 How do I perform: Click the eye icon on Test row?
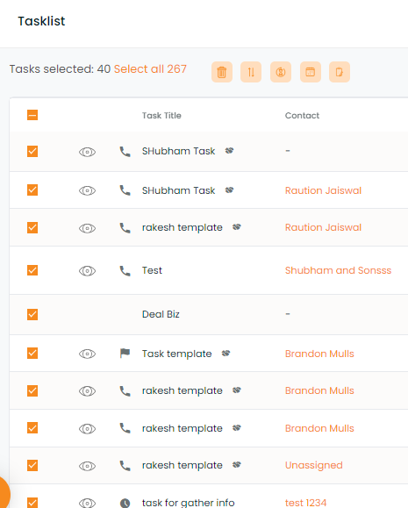(87, 271)
